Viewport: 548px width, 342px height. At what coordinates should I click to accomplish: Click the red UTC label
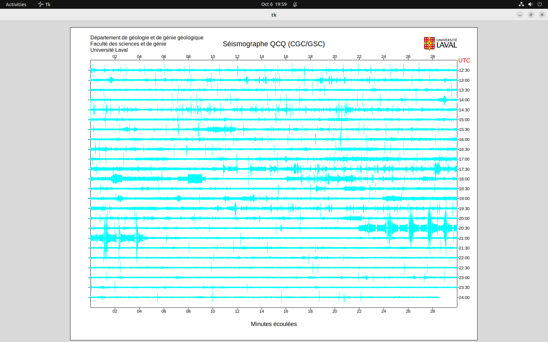coord(464,61)
